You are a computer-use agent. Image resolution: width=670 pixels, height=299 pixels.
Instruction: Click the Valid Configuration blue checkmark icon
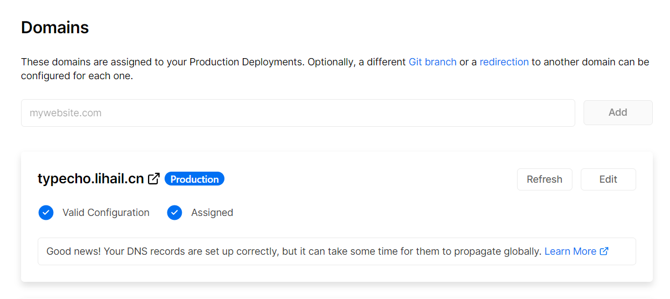click(46, 213)
